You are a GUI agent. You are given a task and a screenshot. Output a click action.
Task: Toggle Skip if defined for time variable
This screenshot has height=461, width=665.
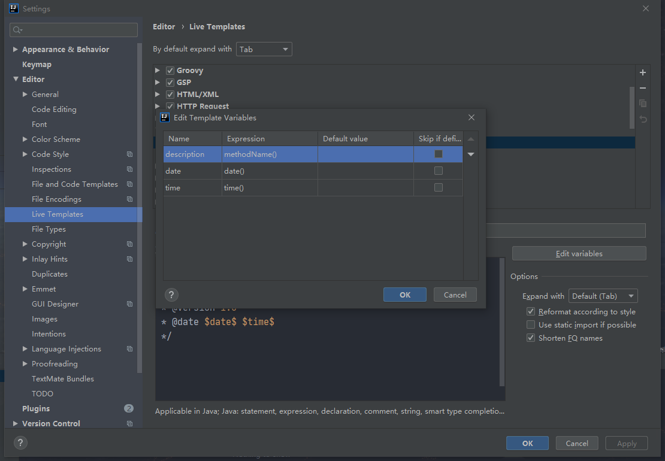(x=439, y=188)
